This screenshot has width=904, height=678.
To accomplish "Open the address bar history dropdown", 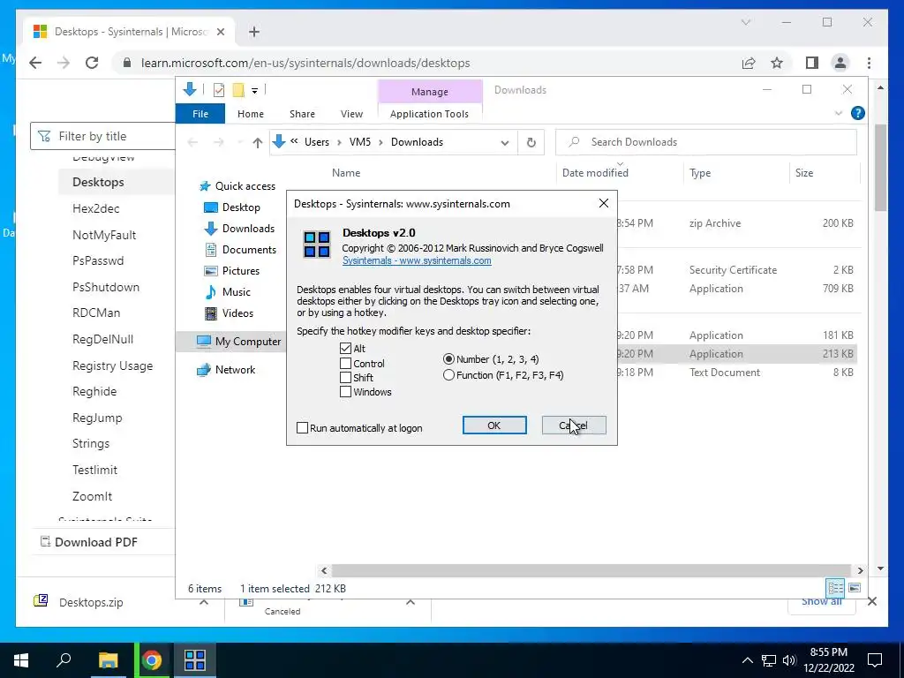I will click(x=505, y=142).
